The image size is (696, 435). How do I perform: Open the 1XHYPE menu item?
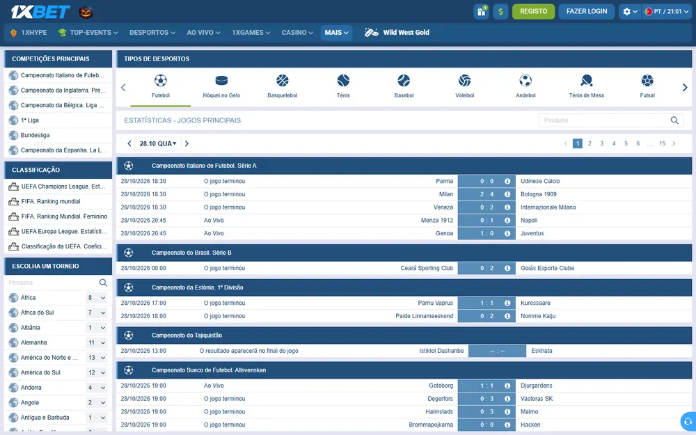click(x=29, y=33)
